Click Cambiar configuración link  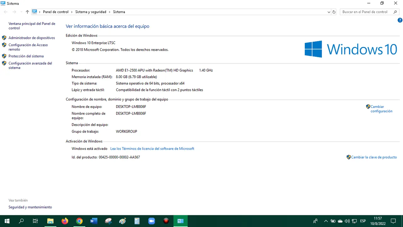381,109
